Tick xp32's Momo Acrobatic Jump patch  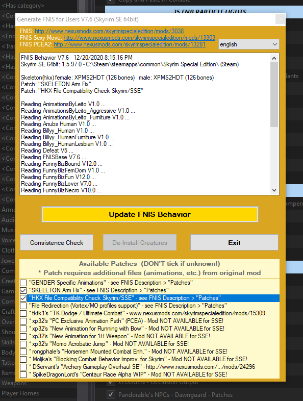pos(23,344)
